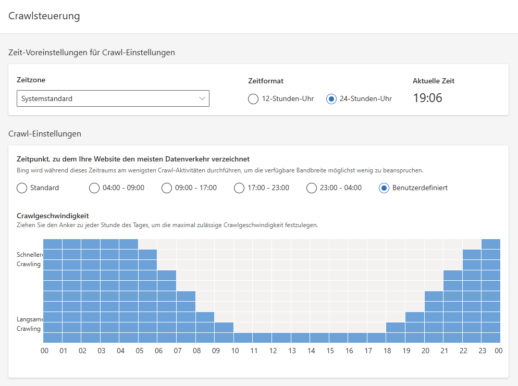Click the top of the hour 05 crawl bar

[147, 255]
